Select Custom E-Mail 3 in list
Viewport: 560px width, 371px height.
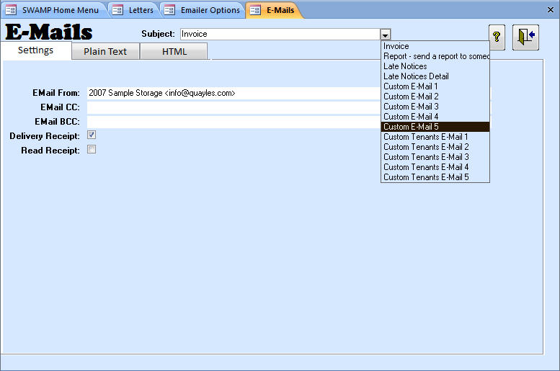(x=435, y=107)
